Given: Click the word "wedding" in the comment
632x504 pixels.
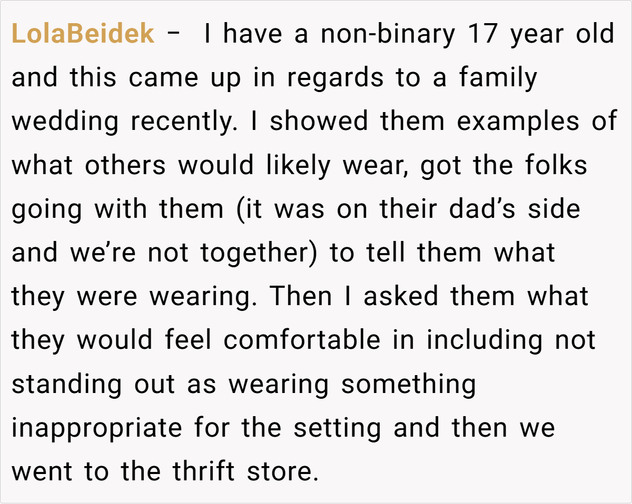Looking at the screenshot, I should point(65,122).
